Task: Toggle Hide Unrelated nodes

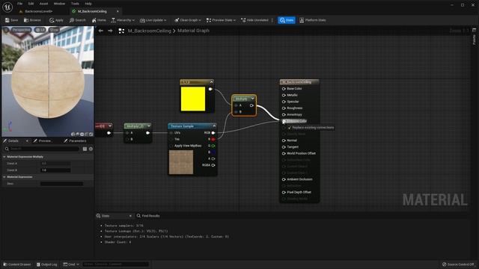Action: [254, 20]
